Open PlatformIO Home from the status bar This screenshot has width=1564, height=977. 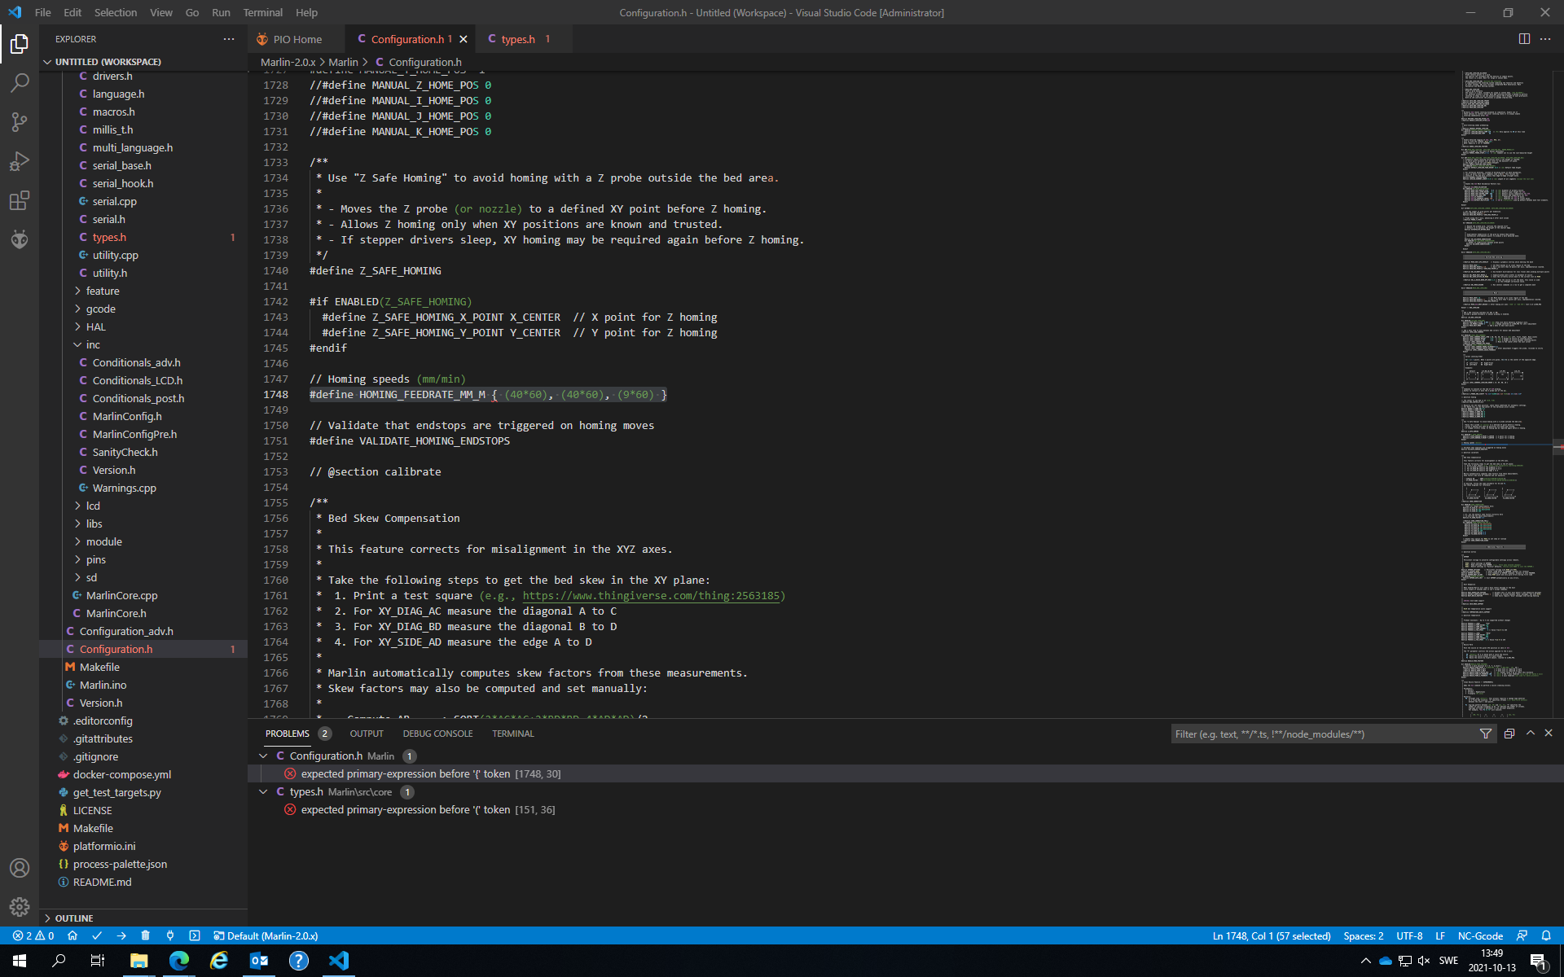click(x=72, y=935)
